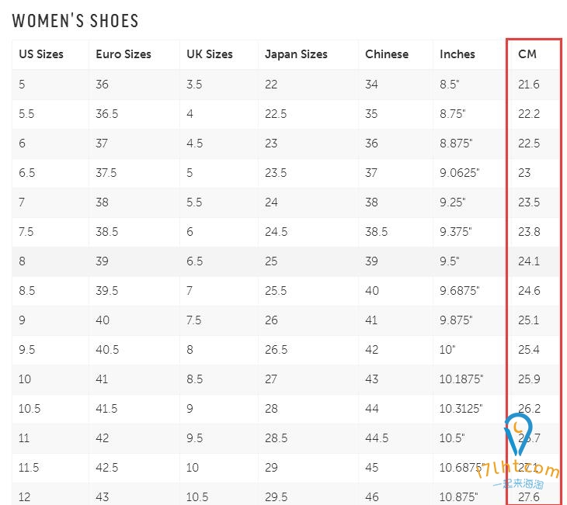Viewport: 567px width, 505px height.
Task: Select Euro size 38.5 cell
Action: click(106, 231)
